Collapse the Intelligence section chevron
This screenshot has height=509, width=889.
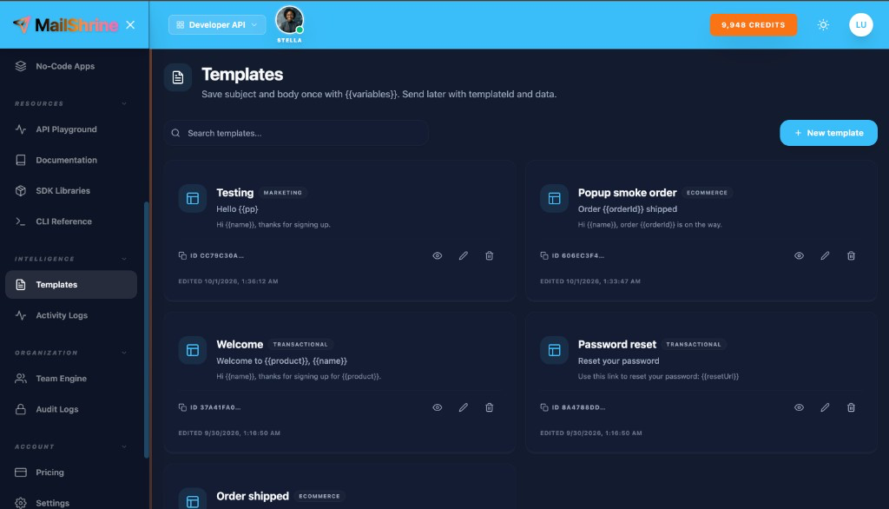pos(124,259)
